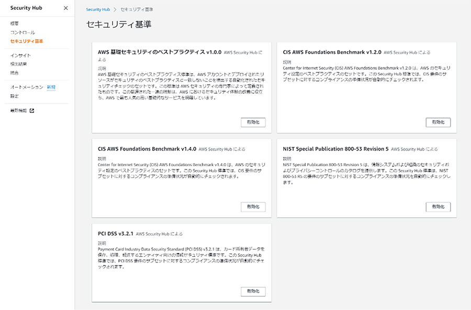Enable CIS AWS Foundations Benchmark v1.2.0 standard
This screenshot has height=310, width=471.
[x=438, y=122]
